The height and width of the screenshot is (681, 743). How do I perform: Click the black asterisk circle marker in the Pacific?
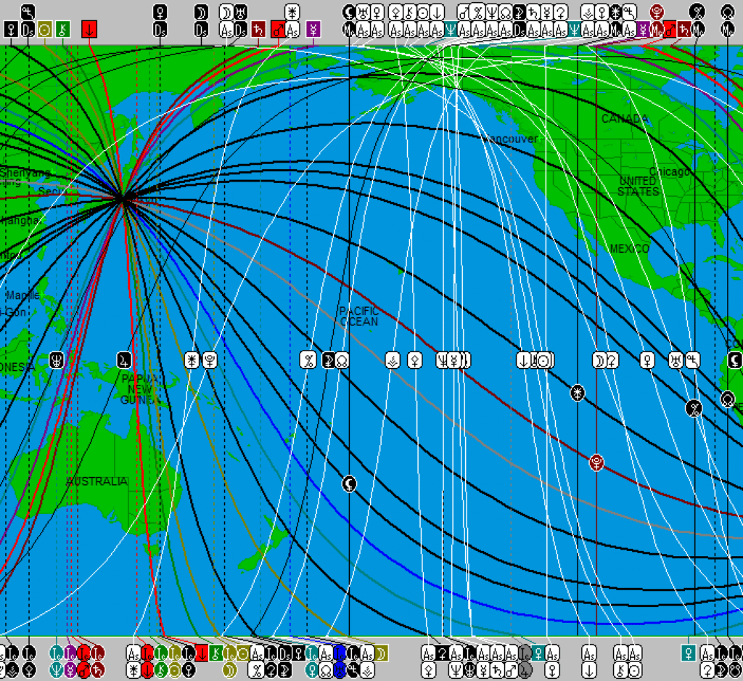click(x=578, y=392)
